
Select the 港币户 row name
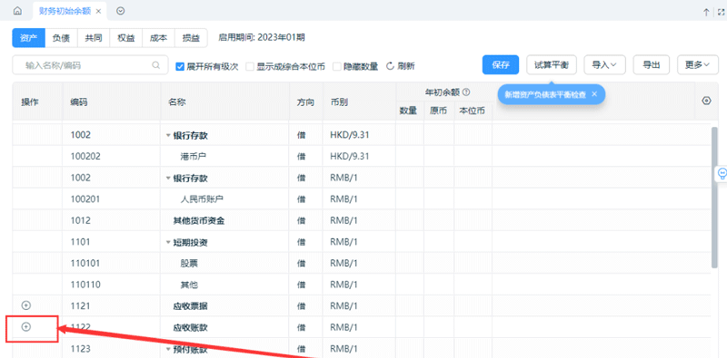[x=194, y=157]
